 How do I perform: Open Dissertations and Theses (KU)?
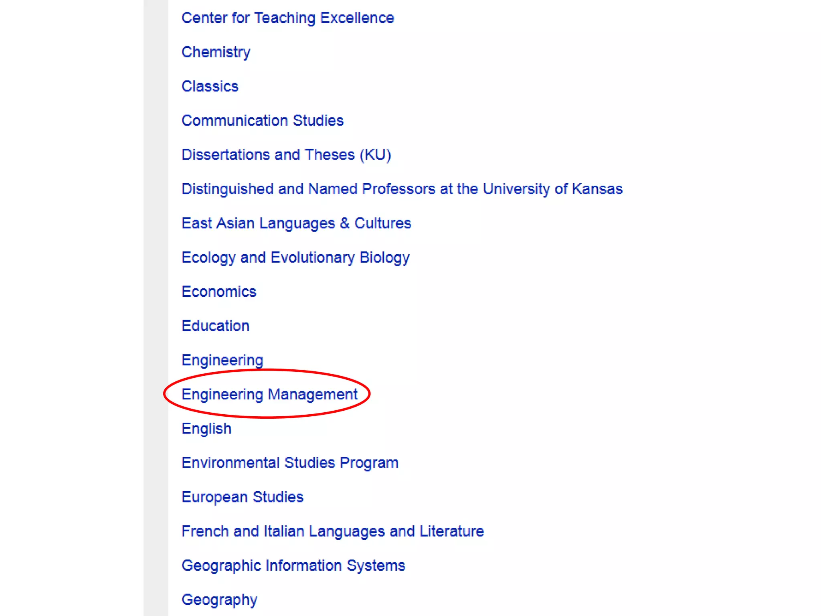(286, 155)
